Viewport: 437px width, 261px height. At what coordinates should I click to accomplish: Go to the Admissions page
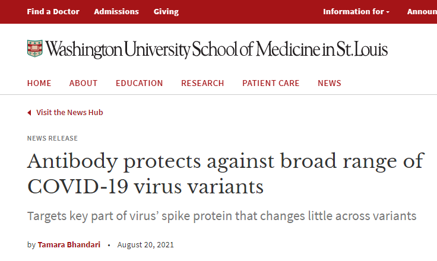116,12
